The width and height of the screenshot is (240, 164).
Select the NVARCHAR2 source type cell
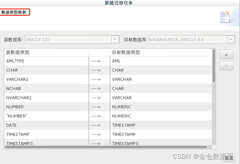click(x=46, y=98)
